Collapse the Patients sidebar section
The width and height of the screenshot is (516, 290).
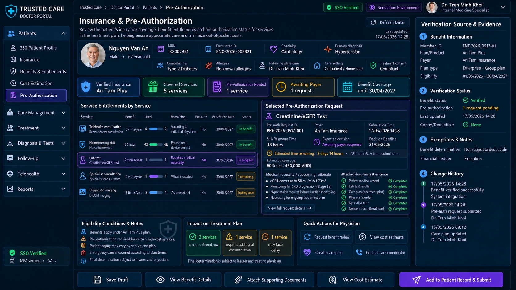coord(63,33)
